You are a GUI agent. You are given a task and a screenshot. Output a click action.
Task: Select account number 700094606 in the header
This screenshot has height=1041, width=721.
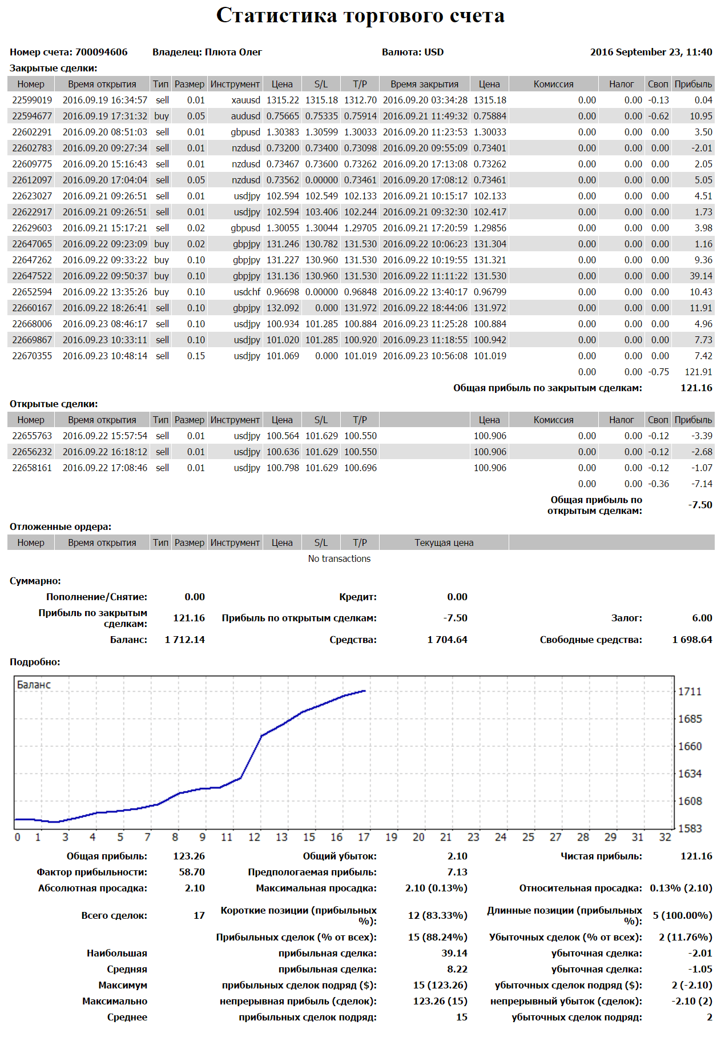101,52
